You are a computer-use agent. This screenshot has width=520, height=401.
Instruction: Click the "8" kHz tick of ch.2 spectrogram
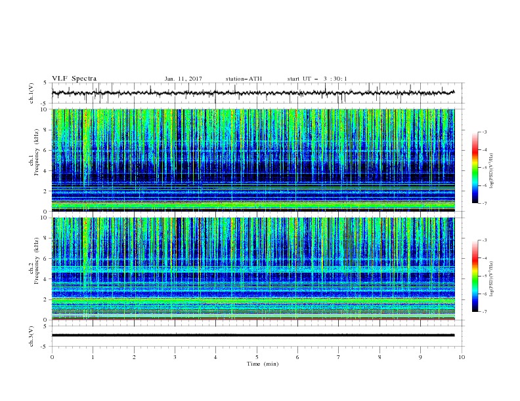tap(46, 239)
